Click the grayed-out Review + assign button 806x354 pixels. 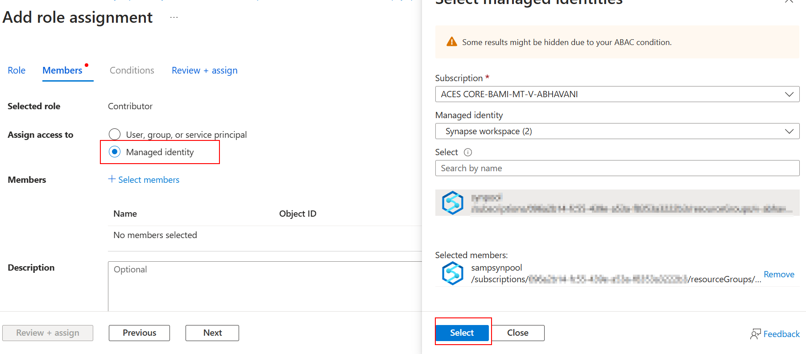[48, 333]
